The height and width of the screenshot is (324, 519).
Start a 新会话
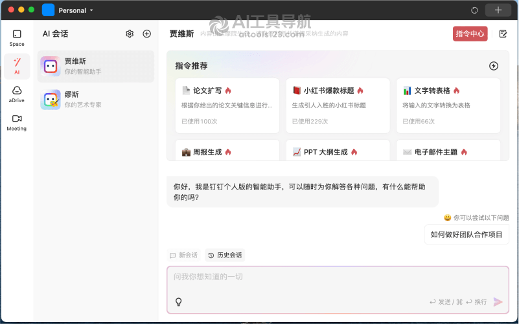point(184,255)
